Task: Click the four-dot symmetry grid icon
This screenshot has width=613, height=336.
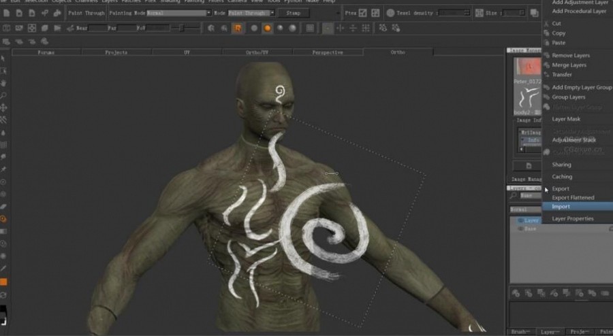Action: tap(366, 28)
